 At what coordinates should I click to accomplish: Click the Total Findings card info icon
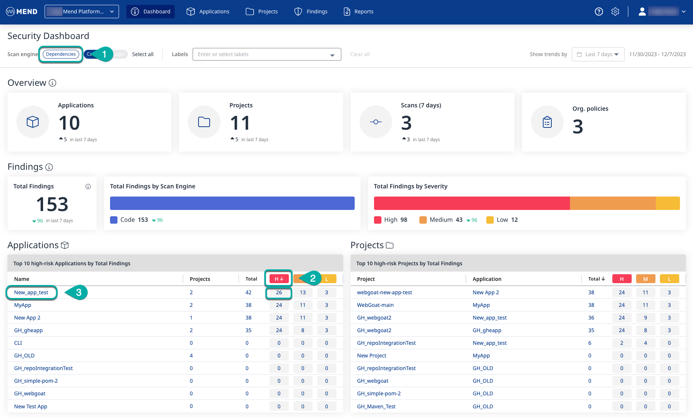(x=88, y=187)
